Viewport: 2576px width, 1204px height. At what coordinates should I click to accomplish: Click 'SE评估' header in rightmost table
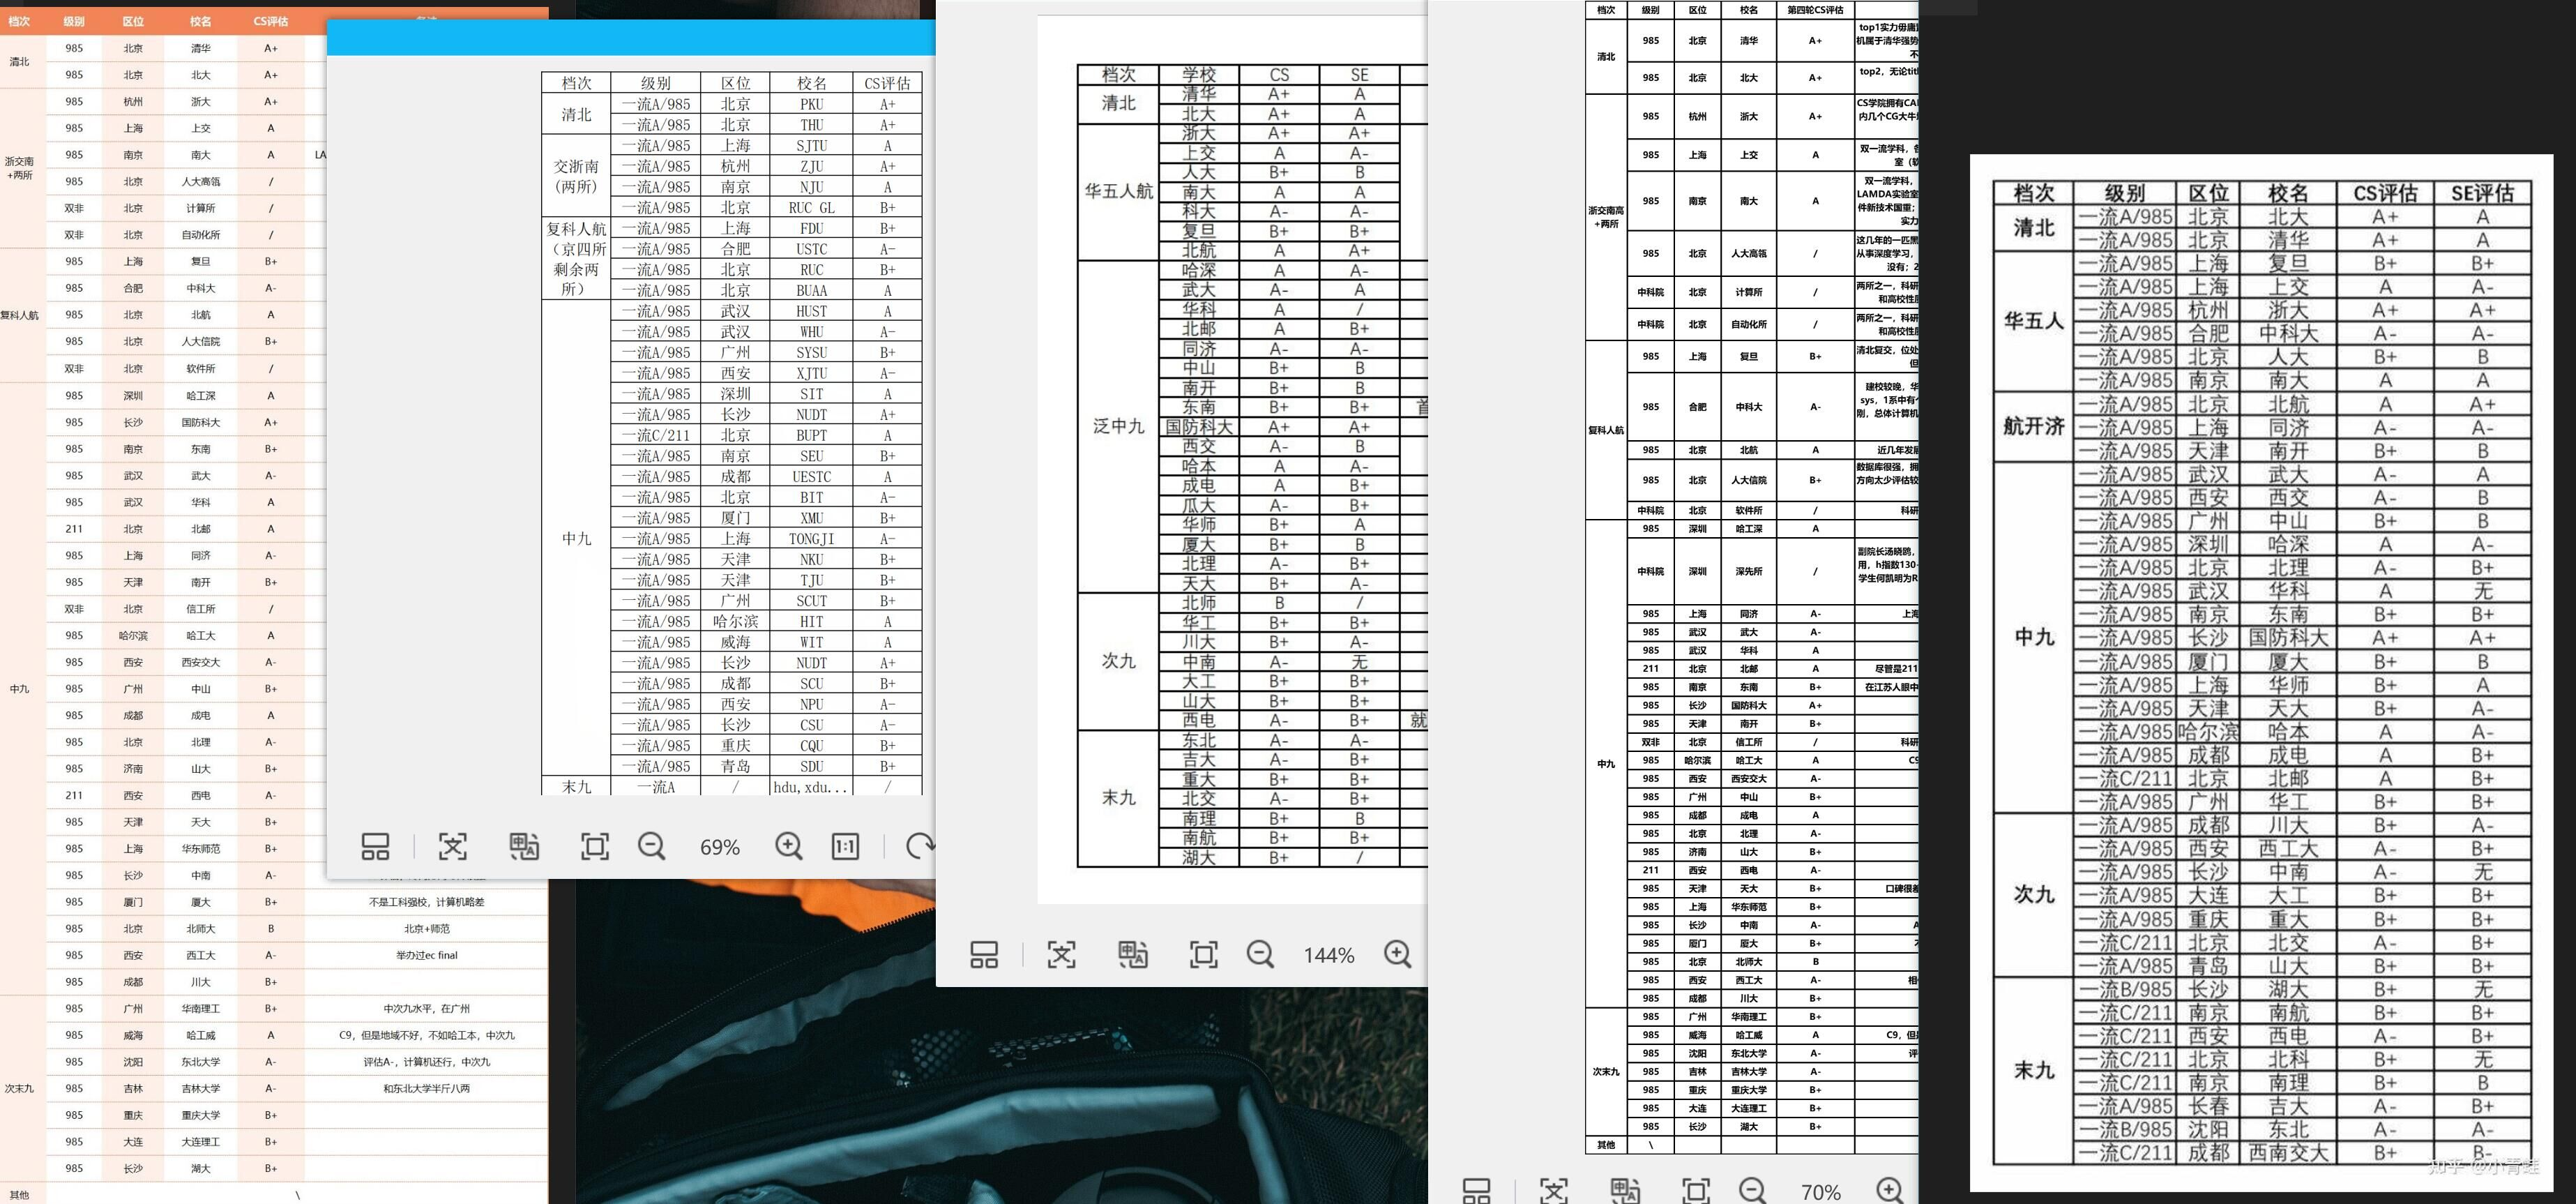pyautogui.click(x=2482, y=193)
